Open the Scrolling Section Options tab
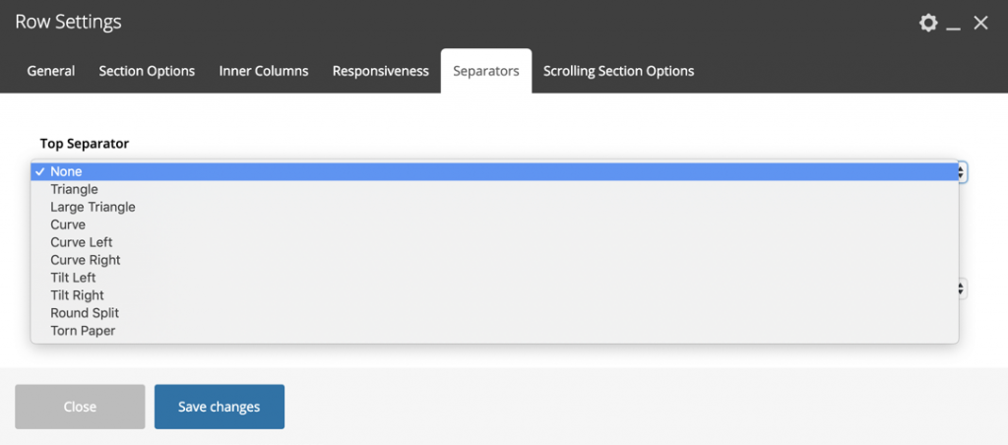The width and height of the screenshot is (1008, 445). 618,71
